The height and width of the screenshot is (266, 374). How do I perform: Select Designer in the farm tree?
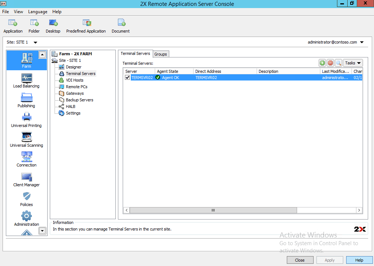[x=74, y=67]
